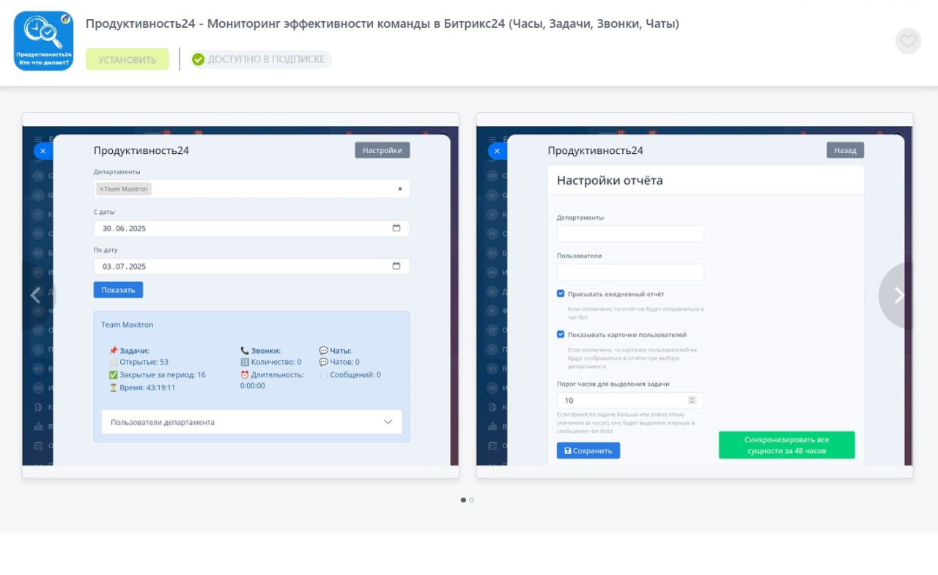Select the second carousel page dot
The width and height of the screenshot is (938, 575).
coord(472,500)
